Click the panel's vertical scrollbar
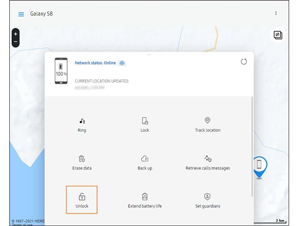Viewport: 301px width, 226px height. coord(252,147)
